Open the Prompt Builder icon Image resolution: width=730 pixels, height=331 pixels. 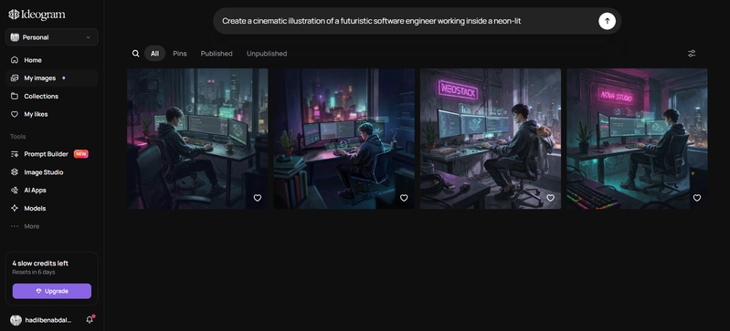(x=15, y=154)
